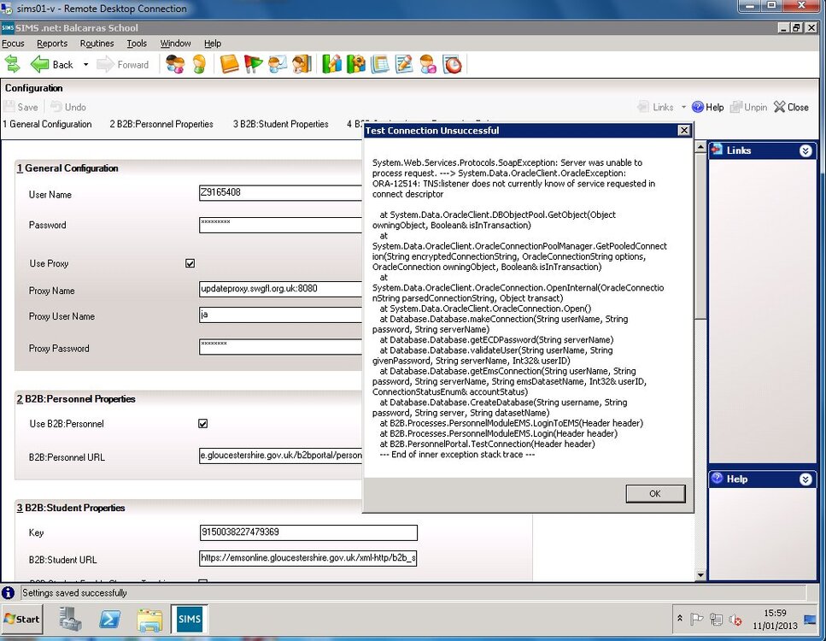This screenshot has width=826, height=641.
Task: Click the User Name input field
Action: pyautogui.click(x=281, y=192)
